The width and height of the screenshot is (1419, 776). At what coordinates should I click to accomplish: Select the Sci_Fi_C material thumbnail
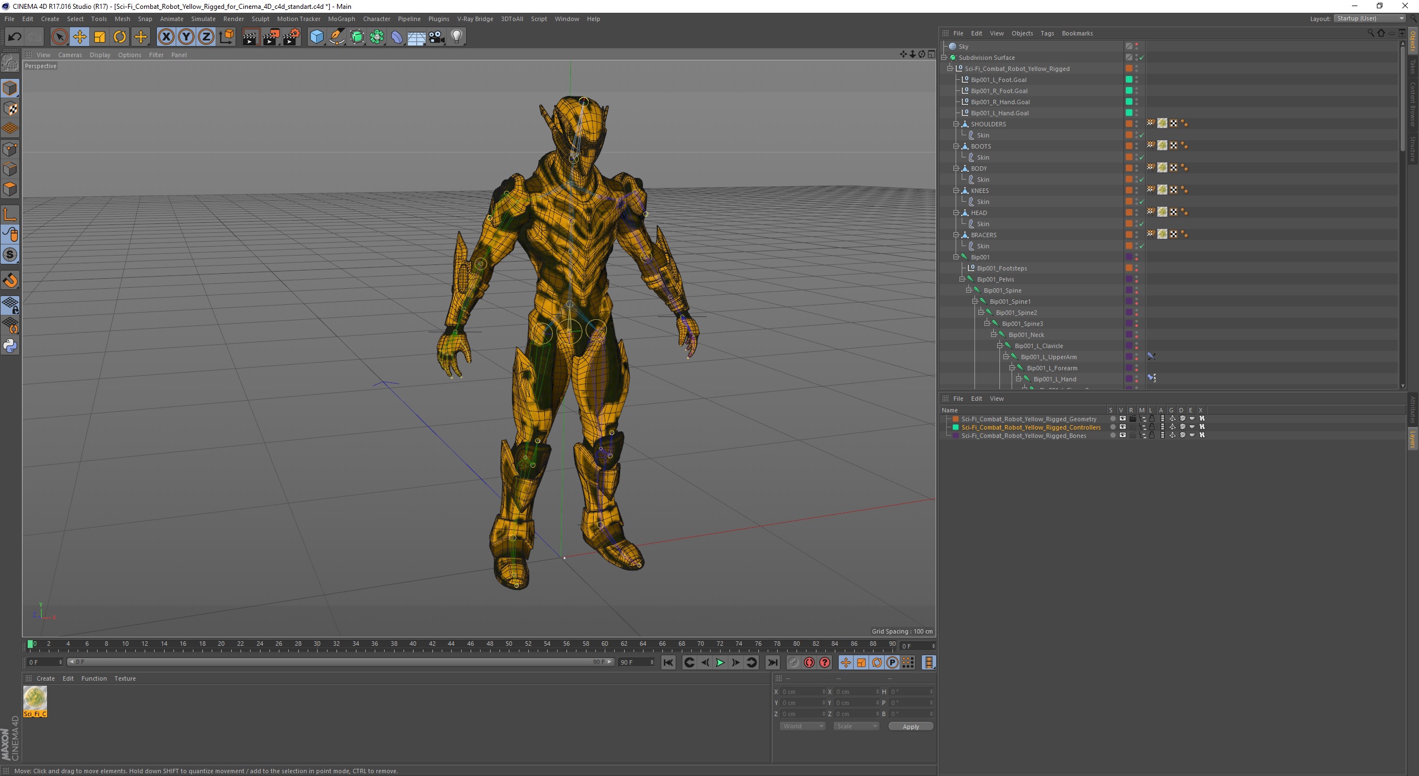click(x=35, y=702)
